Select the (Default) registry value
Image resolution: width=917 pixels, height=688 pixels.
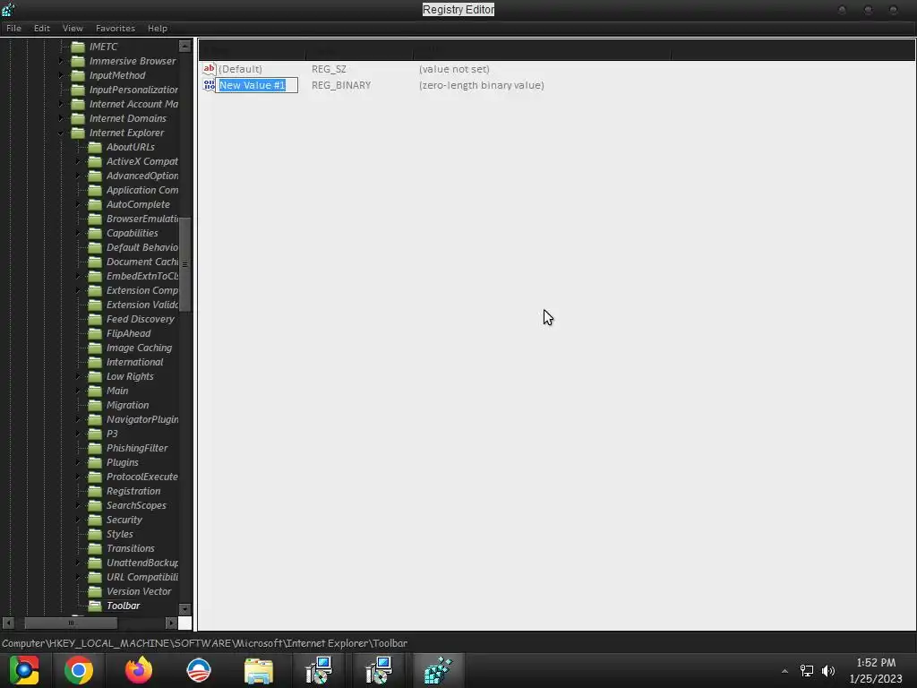240,69
